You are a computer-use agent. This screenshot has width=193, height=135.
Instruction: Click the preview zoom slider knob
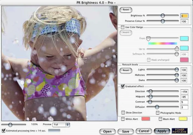tap(10, 125)
